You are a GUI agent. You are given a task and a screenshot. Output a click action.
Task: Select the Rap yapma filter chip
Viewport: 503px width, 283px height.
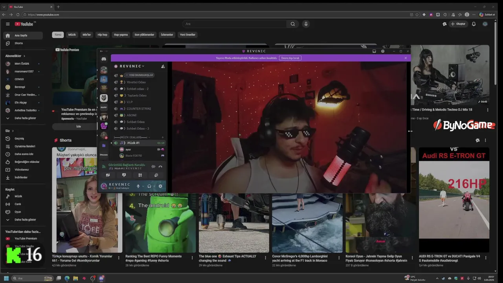click(121, 35)
